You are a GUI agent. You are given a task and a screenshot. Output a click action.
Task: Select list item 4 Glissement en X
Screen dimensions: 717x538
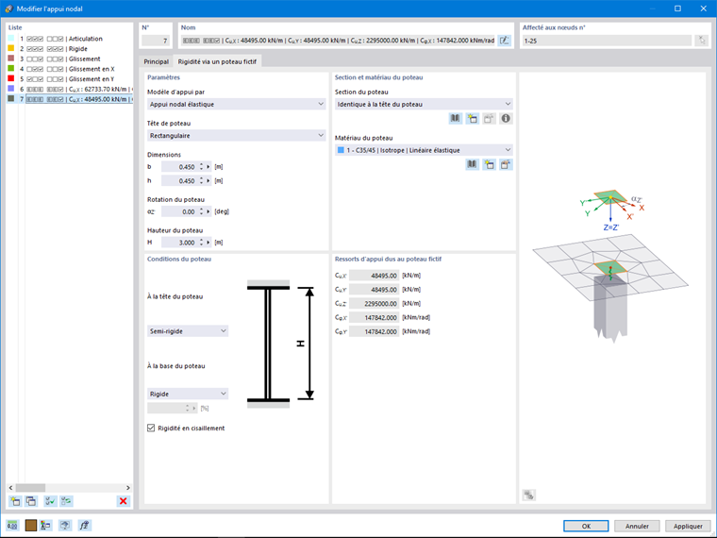(x=70, y=69)
